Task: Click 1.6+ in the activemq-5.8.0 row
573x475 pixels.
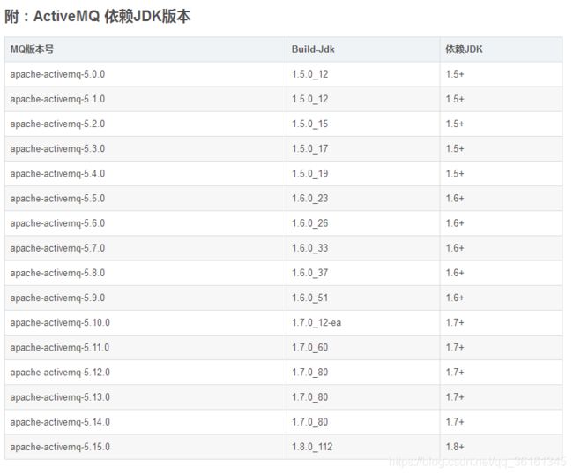Action: point(455,273)
